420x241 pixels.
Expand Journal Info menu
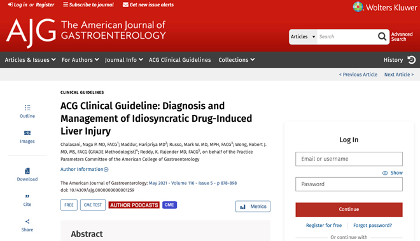tap(123, 60)
